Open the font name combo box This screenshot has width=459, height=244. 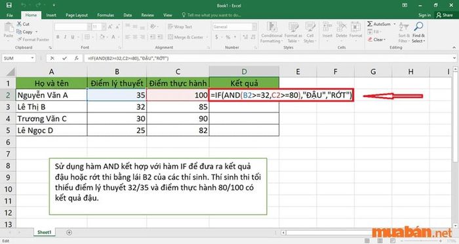coord(73,27)
